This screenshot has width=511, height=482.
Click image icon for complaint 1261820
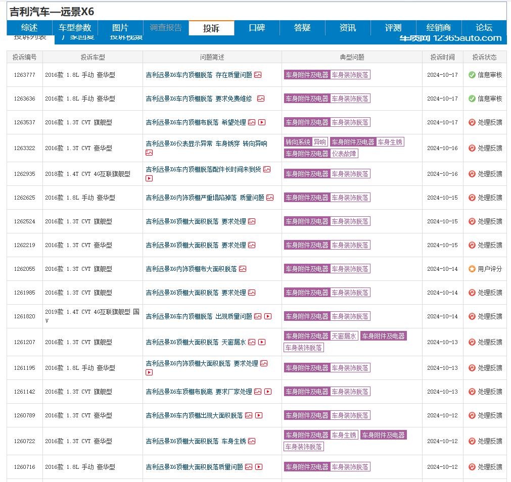pyautogui.click(x=258, y=317)
